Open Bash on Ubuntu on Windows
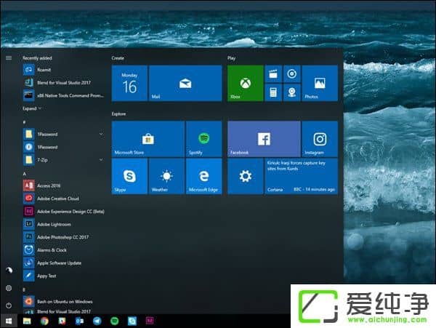The image size is (436, 328). click(x=63, y=302)
